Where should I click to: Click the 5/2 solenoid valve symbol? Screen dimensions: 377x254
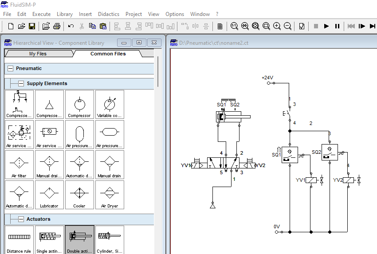tap(223, 163)
